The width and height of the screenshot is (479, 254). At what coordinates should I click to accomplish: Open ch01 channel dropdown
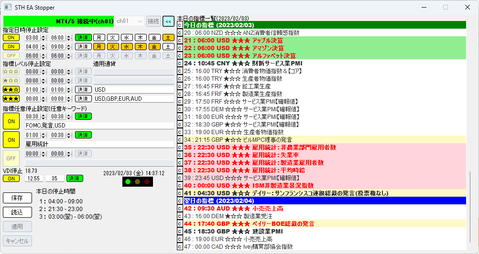click(130, 21)
